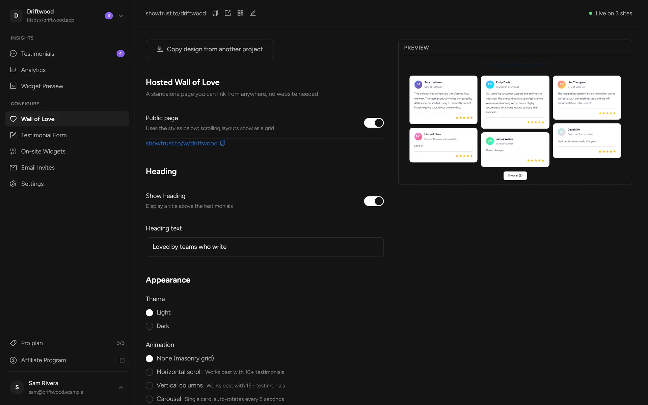648x405 pixels.
Task: Go to Analytics page
Action: point(67,70)
